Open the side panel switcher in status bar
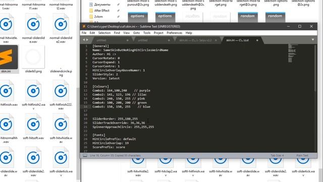 pyautogui.click(x=85, y=156)
